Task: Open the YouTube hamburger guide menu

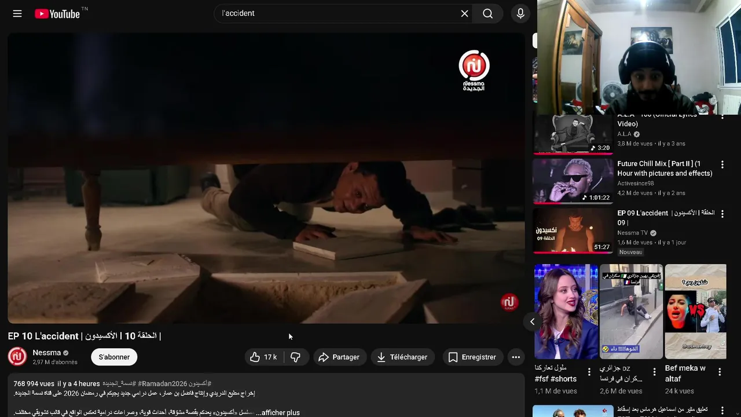Action: (x=17, y=13)
